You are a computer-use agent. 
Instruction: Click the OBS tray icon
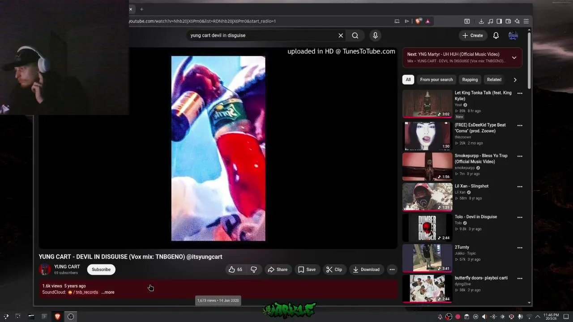pyautogui.click(x=449, y=317)
